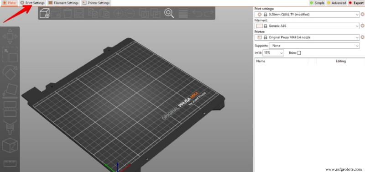Click the Redo arrow icon

pos(209,13)
